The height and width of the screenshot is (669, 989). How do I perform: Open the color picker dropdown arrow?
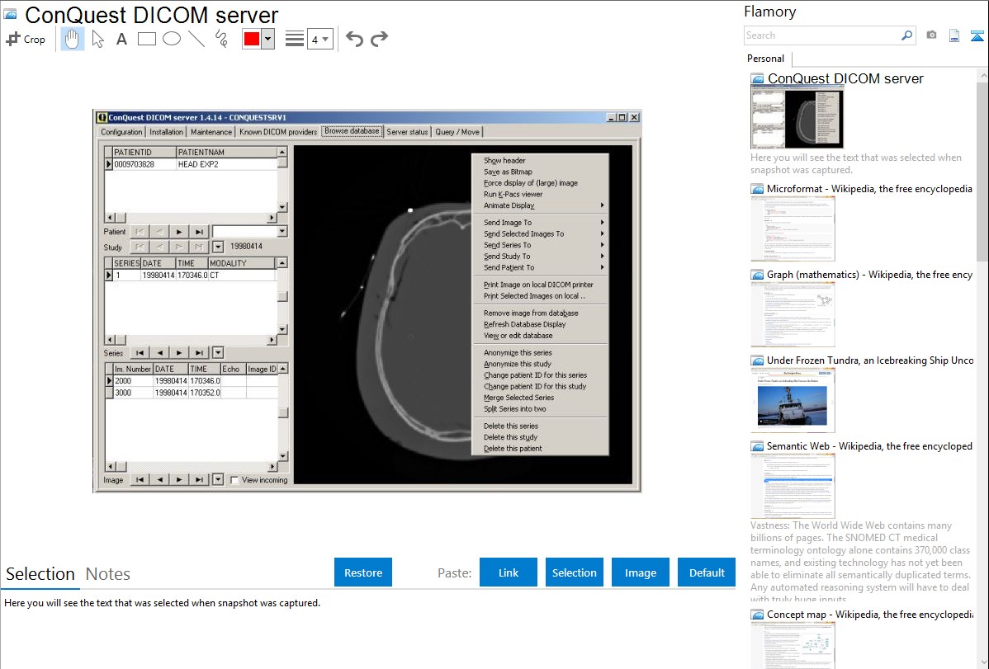coord(267,39)
